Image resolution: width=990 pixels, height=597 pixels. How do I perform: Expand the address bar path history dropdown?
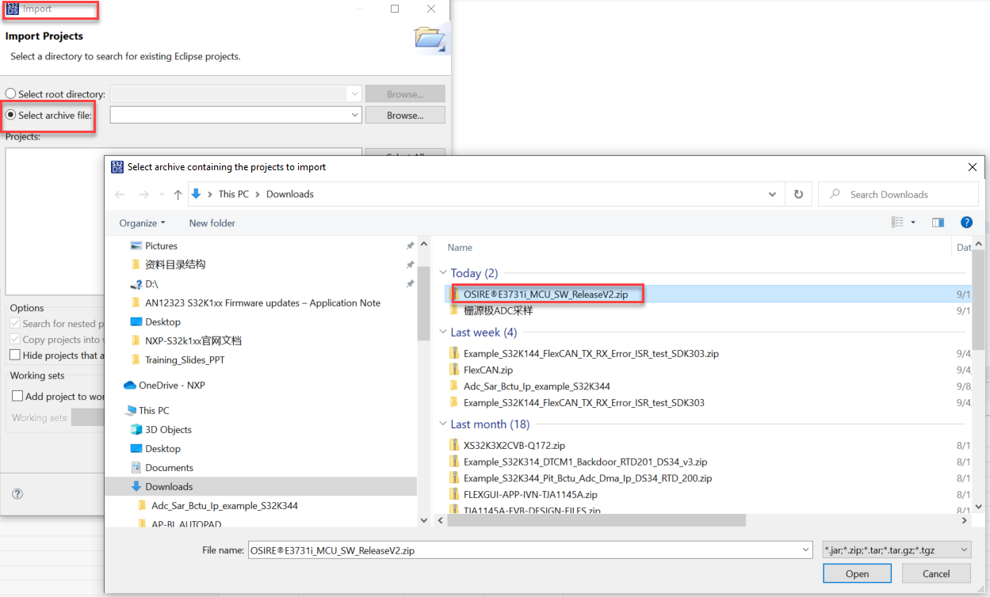772,194
